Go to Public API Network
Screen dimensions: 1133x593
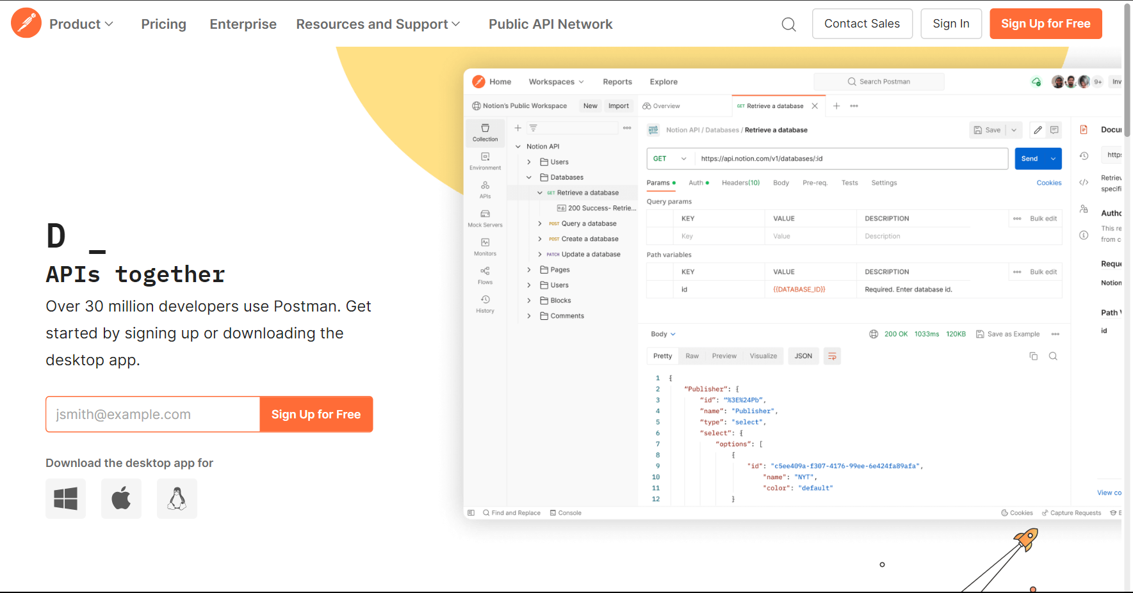[x=550, y=24]
